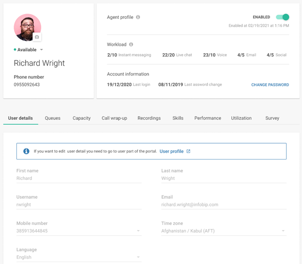Open the Performance tab
Viewport: 302px width, 264px height.
[208, 118]
